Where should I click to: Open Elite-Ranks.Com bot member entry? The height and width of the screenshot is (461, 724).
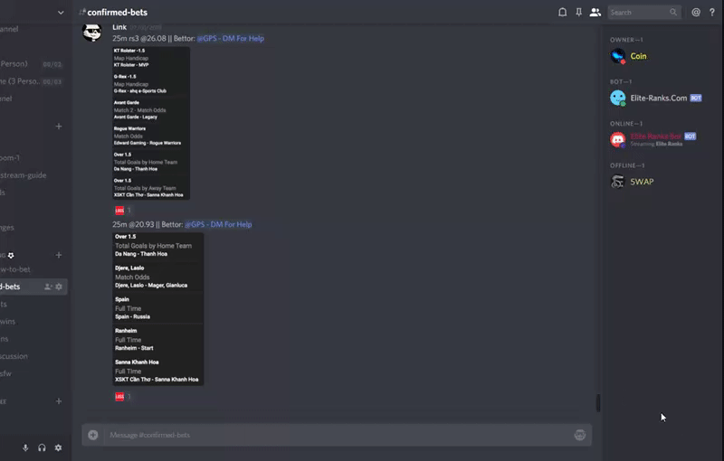tap(663, 99)
